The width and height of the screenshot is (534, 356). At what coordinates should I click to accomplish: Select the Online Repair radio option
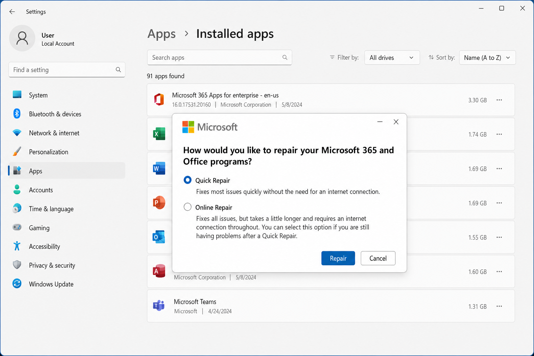pos(187,207)
